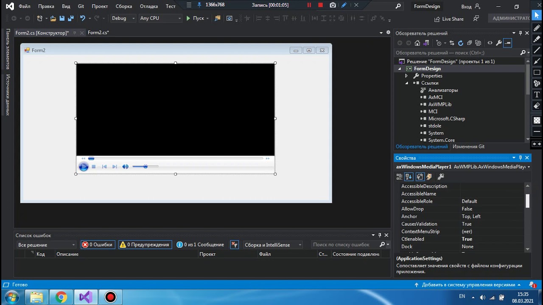Image resolution: width=543 pixels, height=305 pixels.
Task: Click Добавить в систему управления версиями
Action: tap(468, 285)
